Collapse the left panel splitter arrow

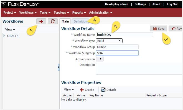(x=59, y=67)
